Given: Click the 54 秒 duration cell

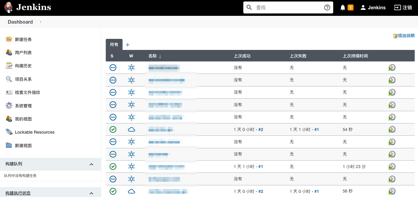Looking at the screenshot, I should click(348, 129).
